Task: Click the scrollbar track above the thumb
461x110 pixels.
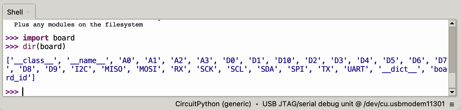Action: pos(452,49)
